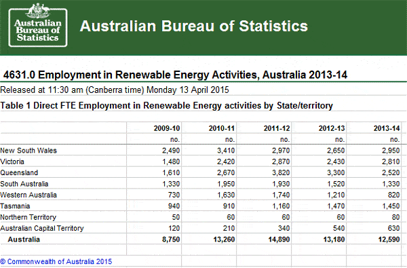Select the 'Australian Bureau of Statistics' banner heading

[193, 26]
